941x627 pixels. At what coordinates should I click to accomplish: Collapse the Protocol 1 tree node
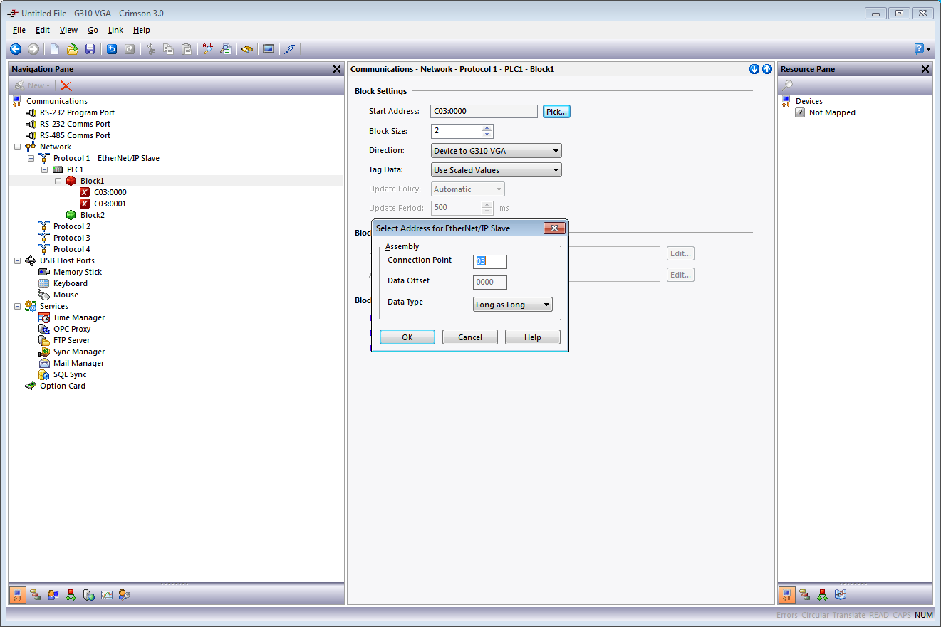coord(31,158)
